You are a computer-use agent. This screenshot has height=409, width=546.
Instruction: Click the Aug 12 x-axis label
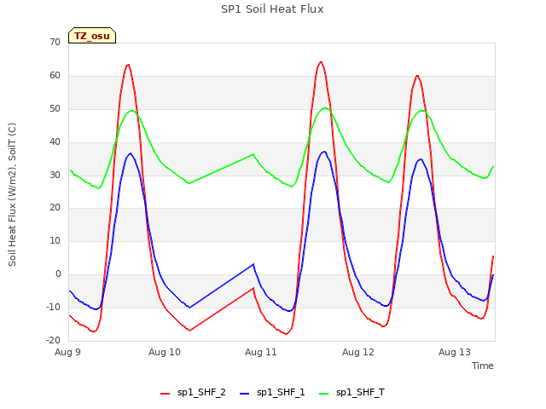point(358,352)
